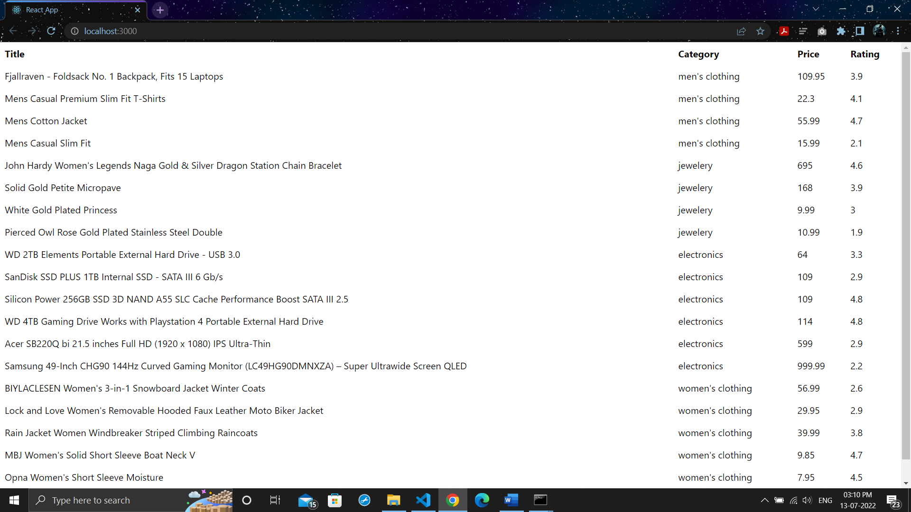Click the Rating column header

tap(865, 54)
